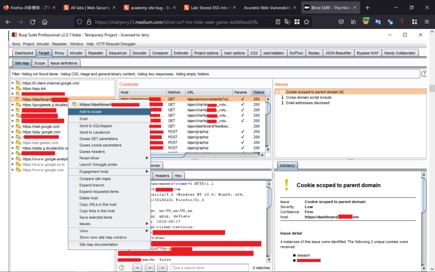Viewport: 435px width, 272px height.
Task: Open the Headers view tab
Action: (162, 176)
